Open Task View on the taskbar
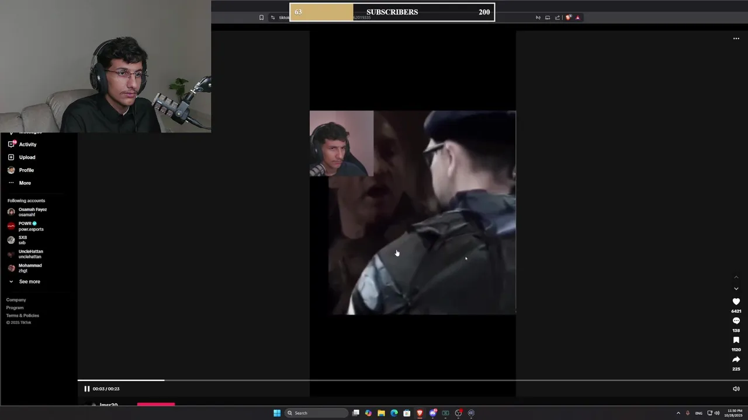This screenshot has height=420, width=748. (355, 413)
